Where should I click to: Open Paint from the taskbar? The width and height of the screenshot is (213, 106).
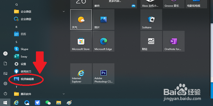point(69,103)
